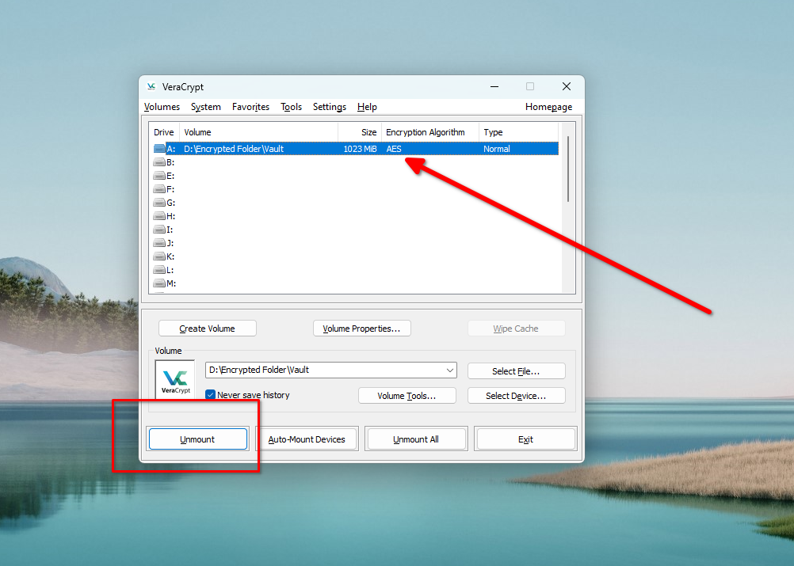Click D:\Encrypted Folder\Vault in list row

[234, 149]
